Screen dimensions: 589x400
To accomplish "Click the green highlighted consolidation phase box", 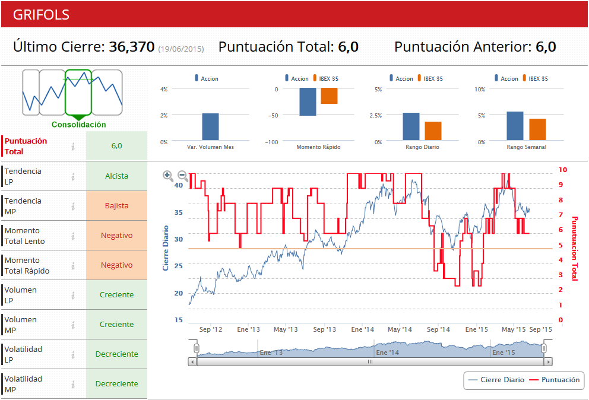I will [78, 92].
